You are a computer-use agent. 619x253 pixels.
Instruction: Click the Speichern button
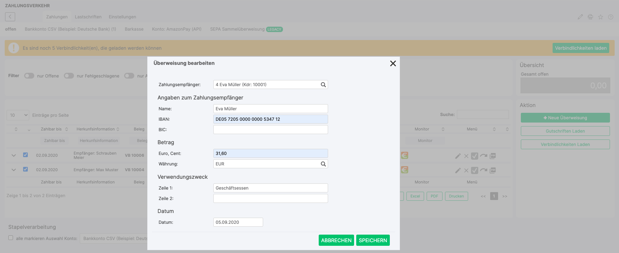373,240
